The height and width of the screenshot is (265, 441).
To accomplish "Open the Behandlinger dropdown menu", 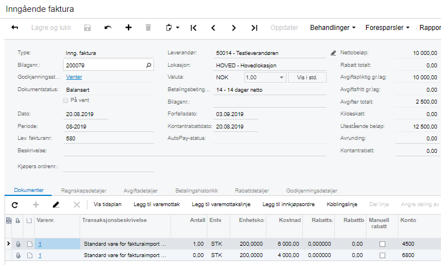I will coord(332,27).
